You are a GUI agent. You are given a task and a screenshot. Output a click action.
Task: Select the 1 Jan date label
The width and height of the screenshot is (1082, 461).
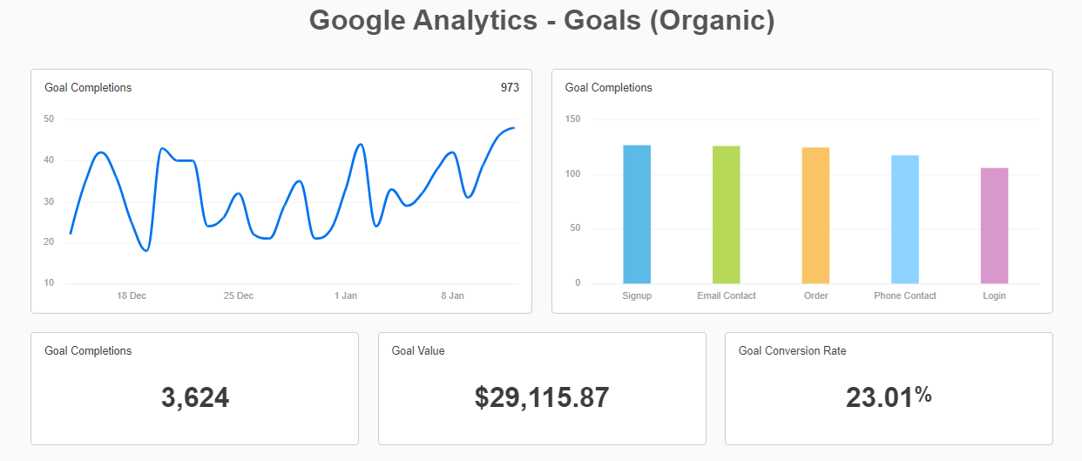click(x=346, y=295)
